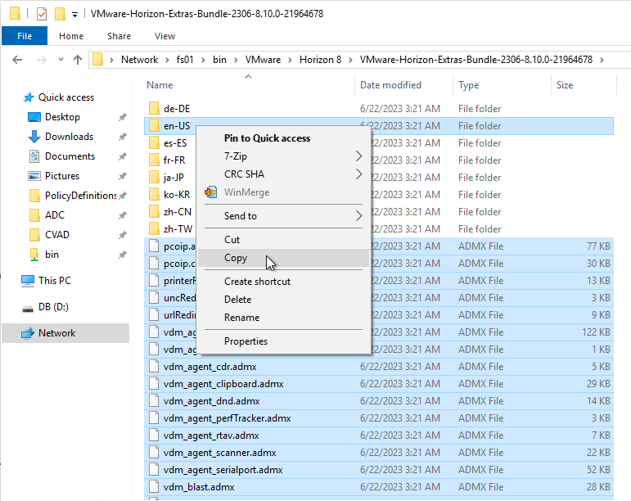Screen dimensions: 631x501
Task: Click the zh-TW folder icon
Action: (154, 229)
